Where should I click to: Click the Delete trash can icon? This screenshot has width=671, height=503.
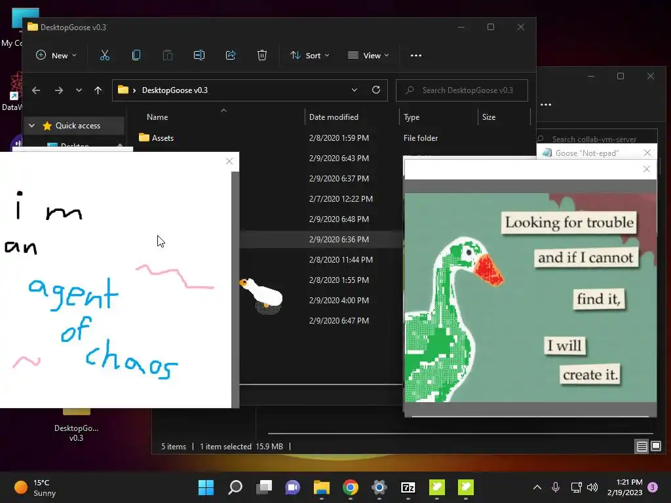[x=262, y=55]
